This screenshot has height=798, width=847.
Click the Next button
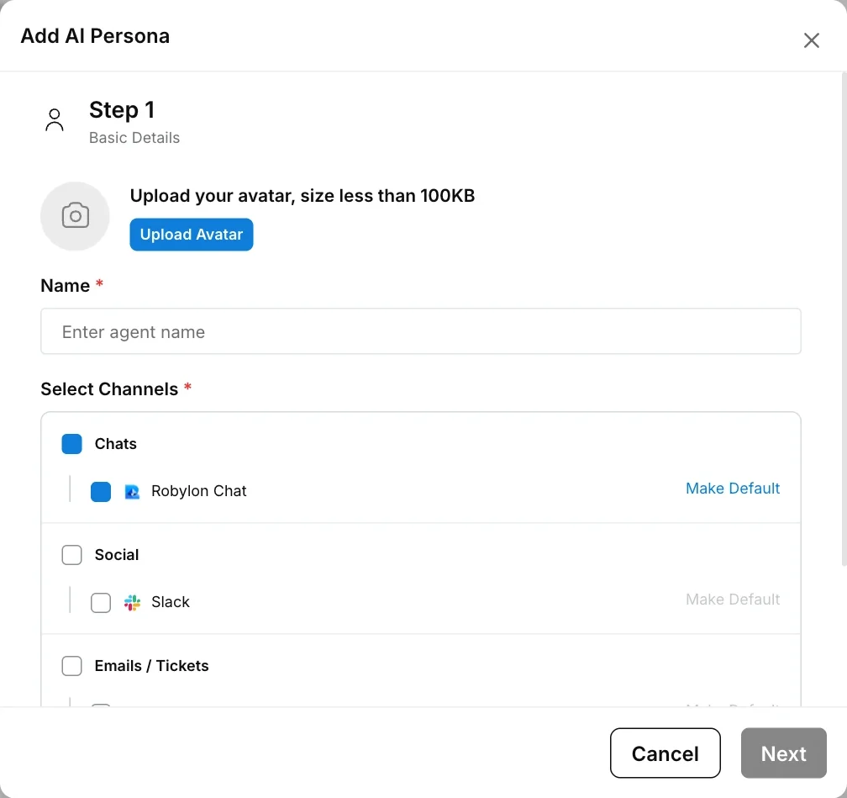click(783, 753)
